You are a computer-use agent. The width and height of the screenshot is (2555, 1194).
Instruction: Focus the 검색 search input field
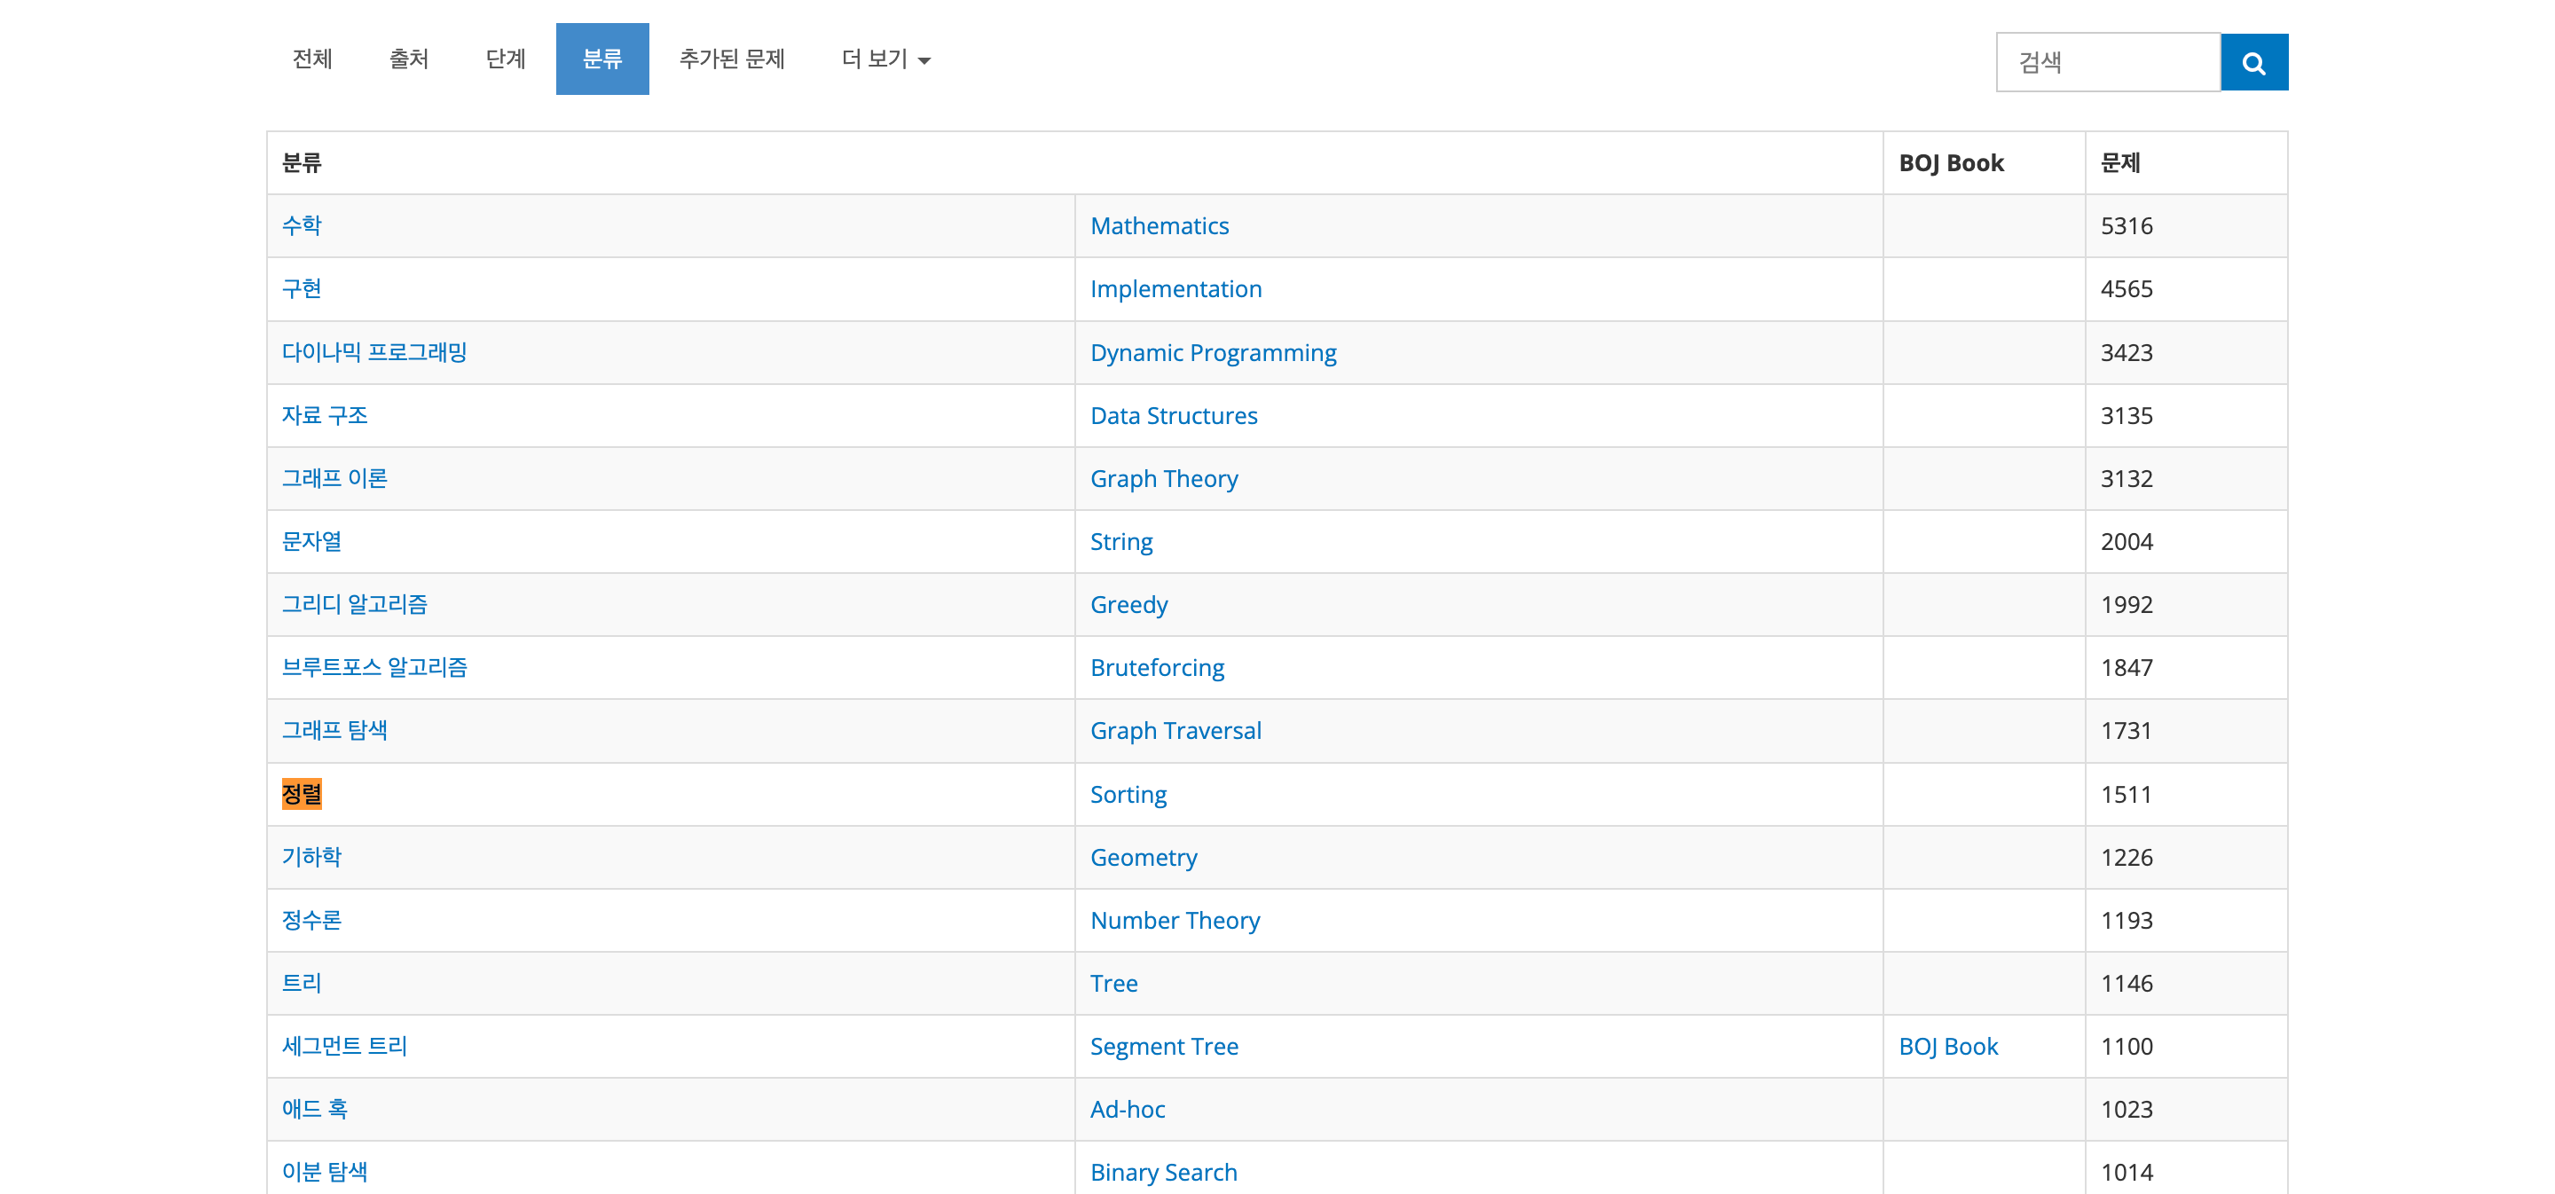pyautogui.click(x=2106, y=62)
